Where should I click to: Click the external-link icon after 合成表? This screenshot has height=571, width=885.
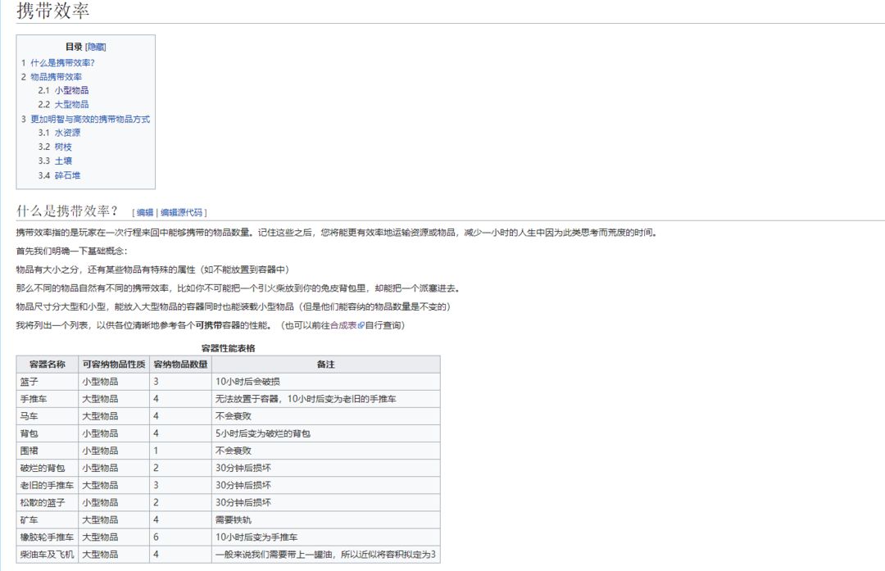361,325
